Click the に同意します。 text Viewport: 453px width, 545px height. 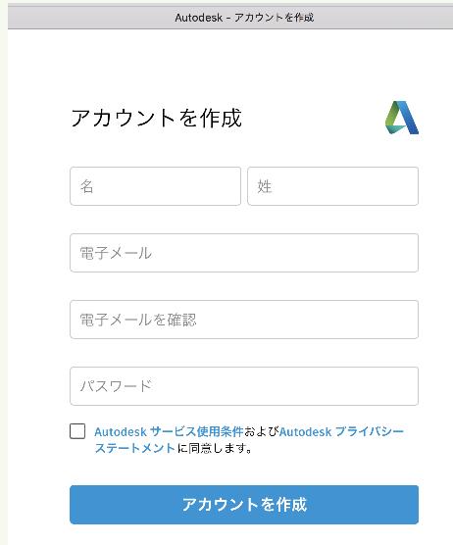[215, 448]
